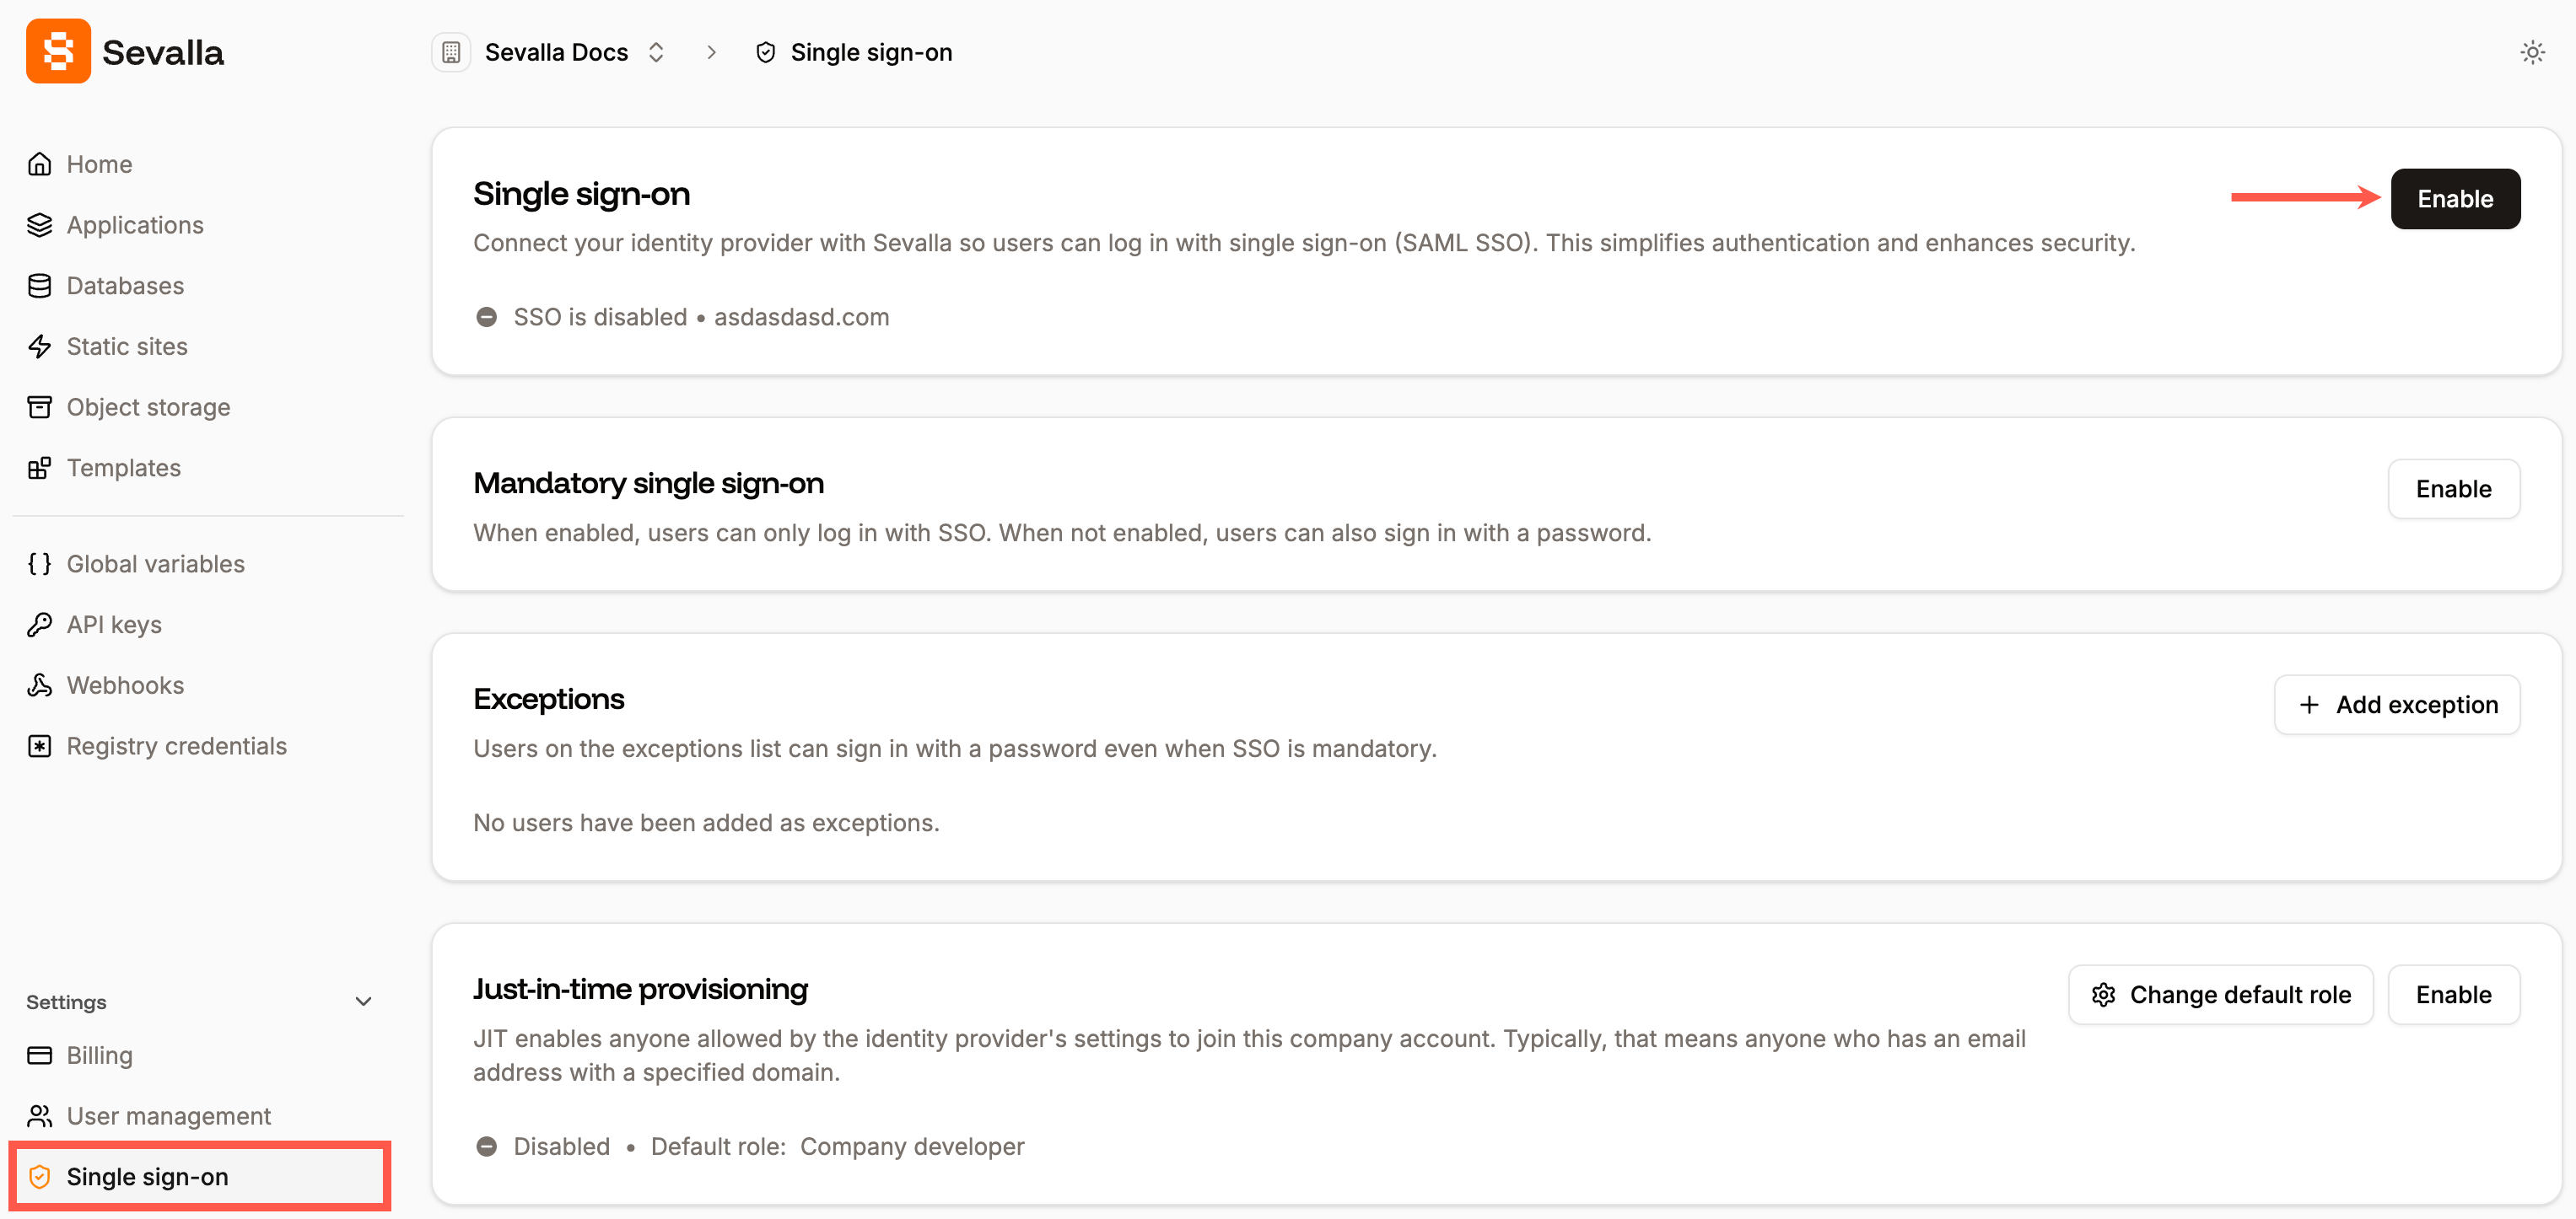This screenshot has height=1219, width=2576.
Task: Enable Just-in-time provisioning
Action: click(x=2452, y=994)
